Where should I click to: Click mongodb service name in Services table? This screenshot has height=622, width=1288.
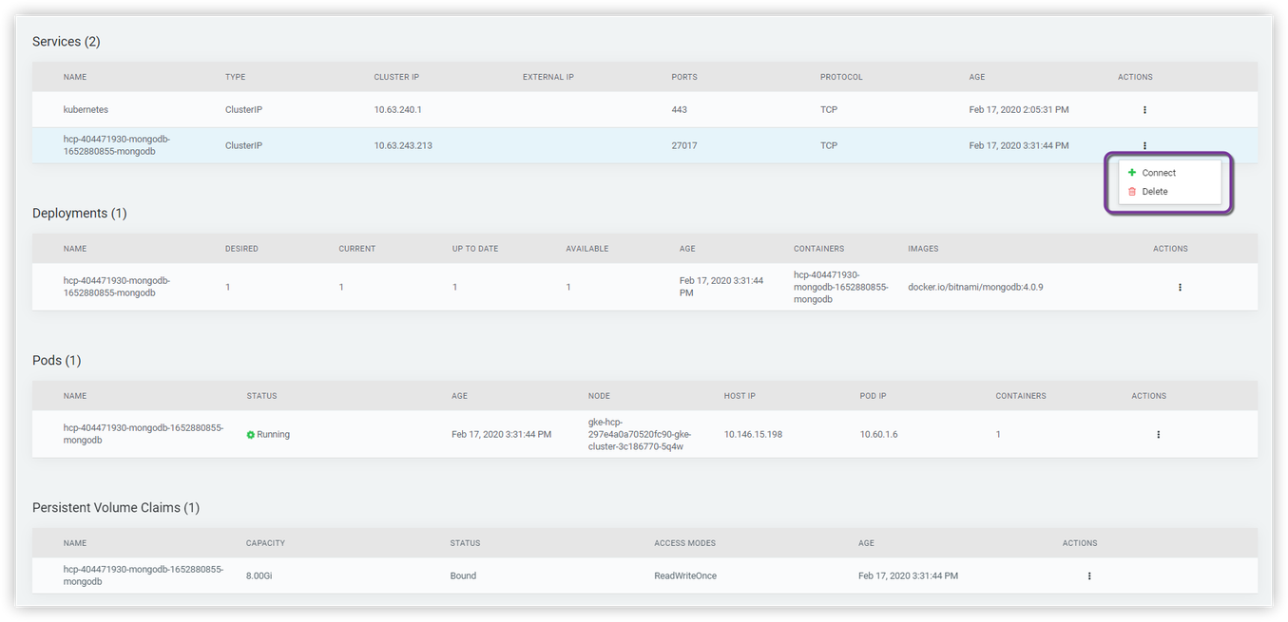point(117,145)
